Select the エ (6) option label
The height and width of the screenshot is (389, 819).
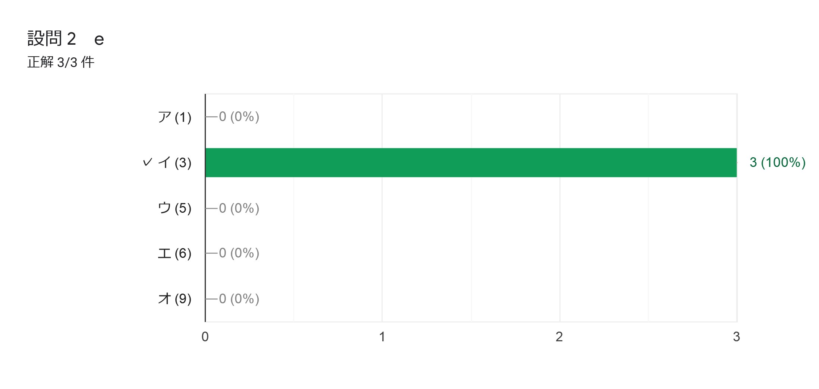(x=175, y=253)
